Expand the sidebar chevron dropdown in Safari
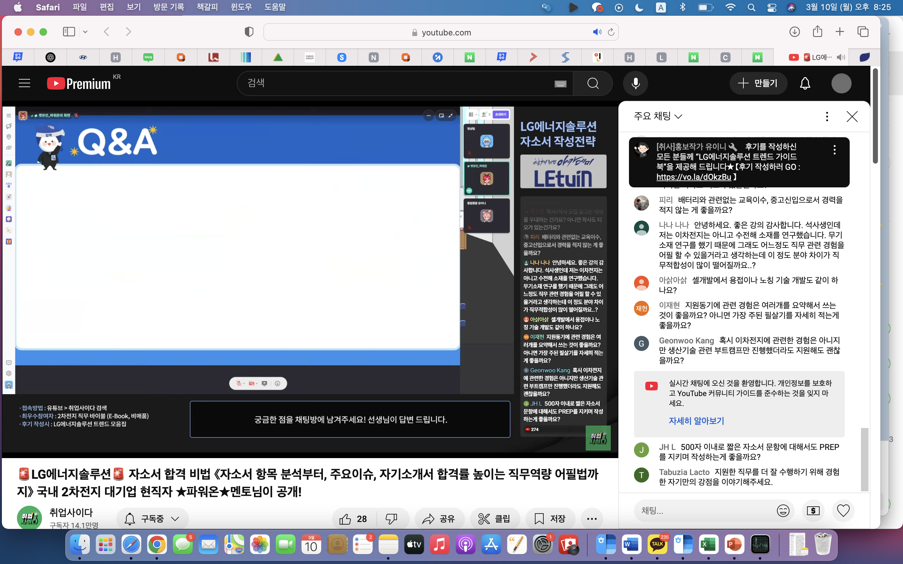903x564 pixels. (86, 32)
